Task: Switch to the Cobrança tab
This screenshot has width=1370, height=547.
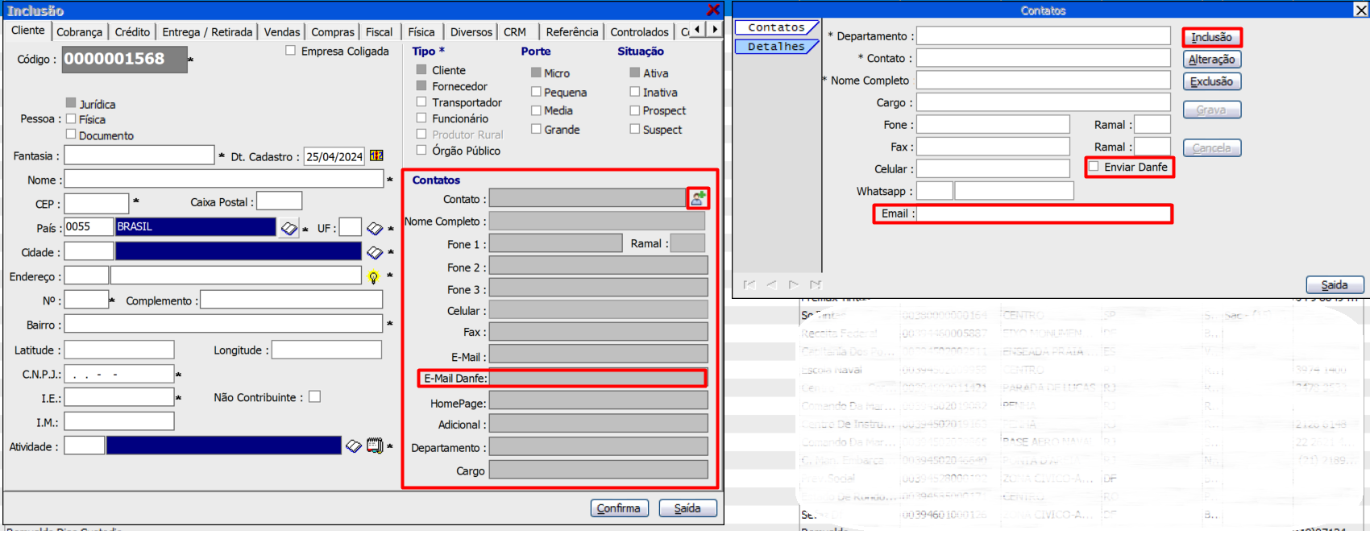Action: click(79, 32)
